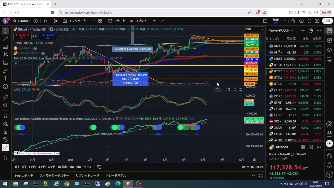Take a chart snapshot with camera icon
The image size is (334, 188).
tap(317, 21)
